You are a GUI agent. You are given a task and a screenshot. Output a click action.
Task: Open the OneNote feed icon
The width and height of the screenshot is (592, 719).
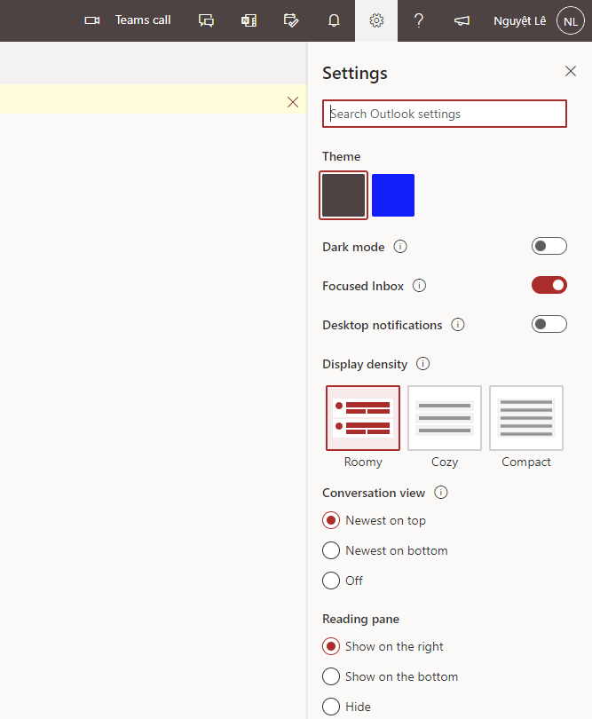[249, 20]
